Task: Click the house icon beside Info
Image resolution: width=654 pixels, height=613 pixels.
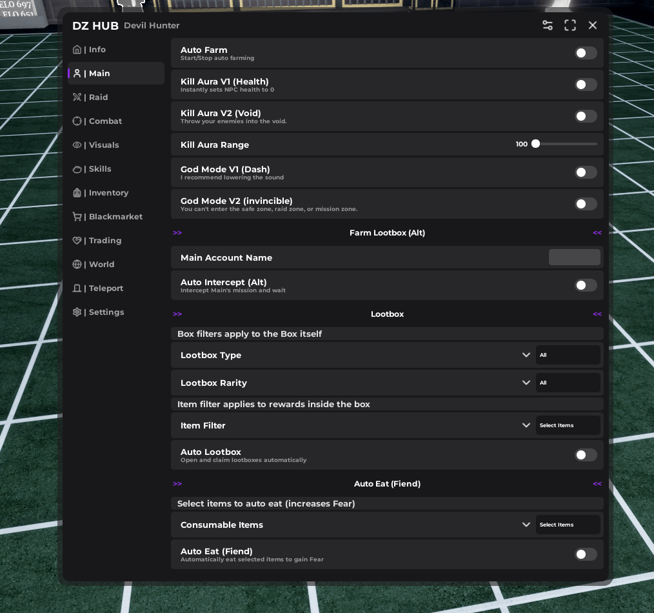Action: 77,50
